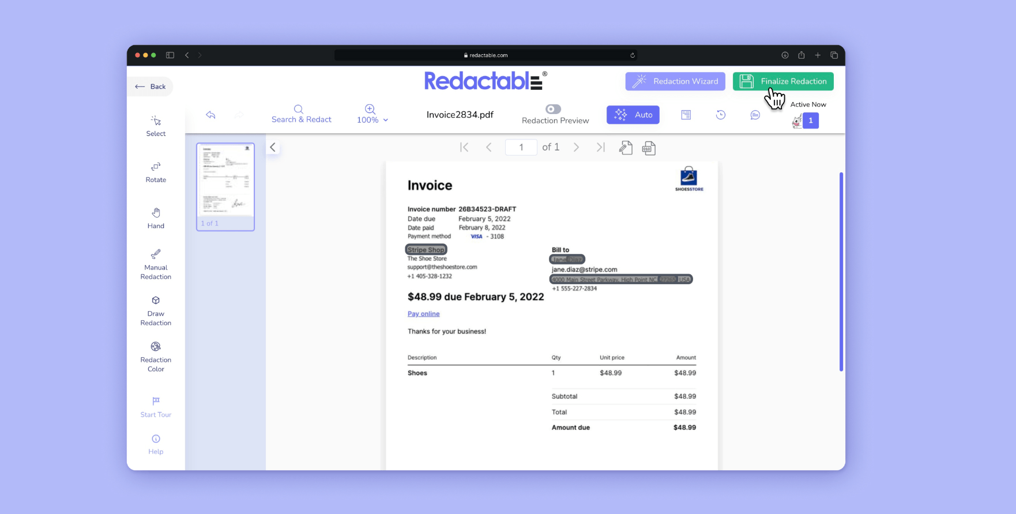Pick the Draw Redaction tool
Screen dimensions: 1016x514
pyautogui.click(x=156, y=311)
